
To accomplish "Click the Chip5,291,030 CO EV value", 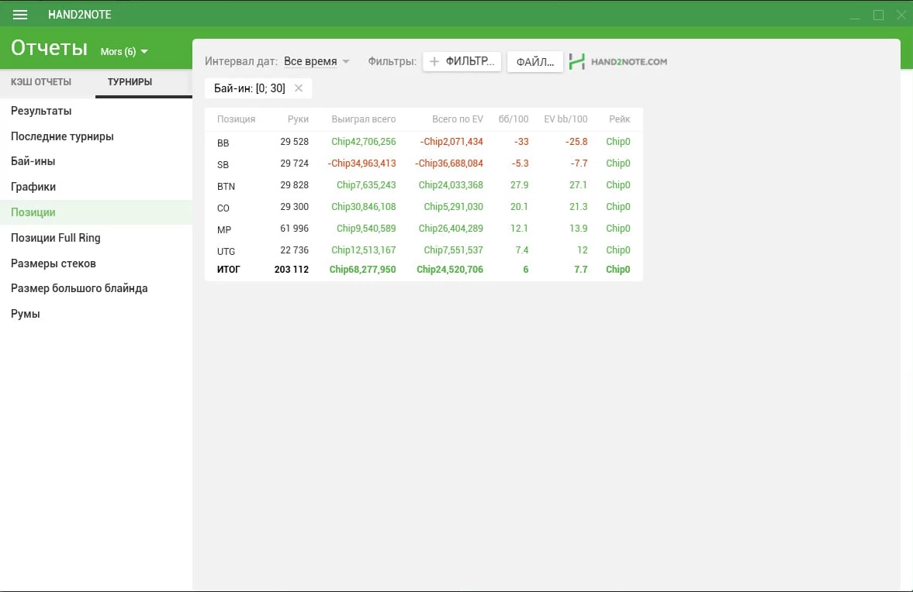I will [x=454, y=206].
